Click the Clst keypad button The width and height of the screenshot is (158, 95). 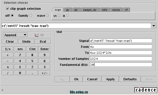click(32, 49)
